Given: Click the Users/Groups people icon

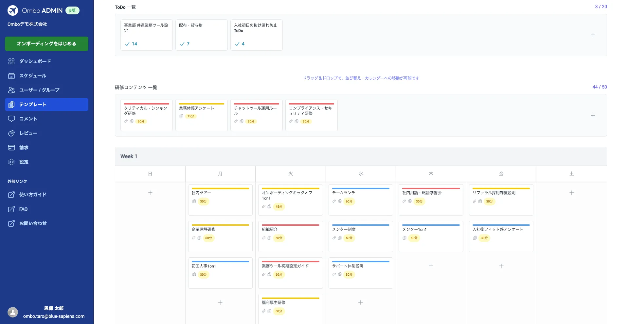Looking at the screenshot, I should click(x=11, y=90).
